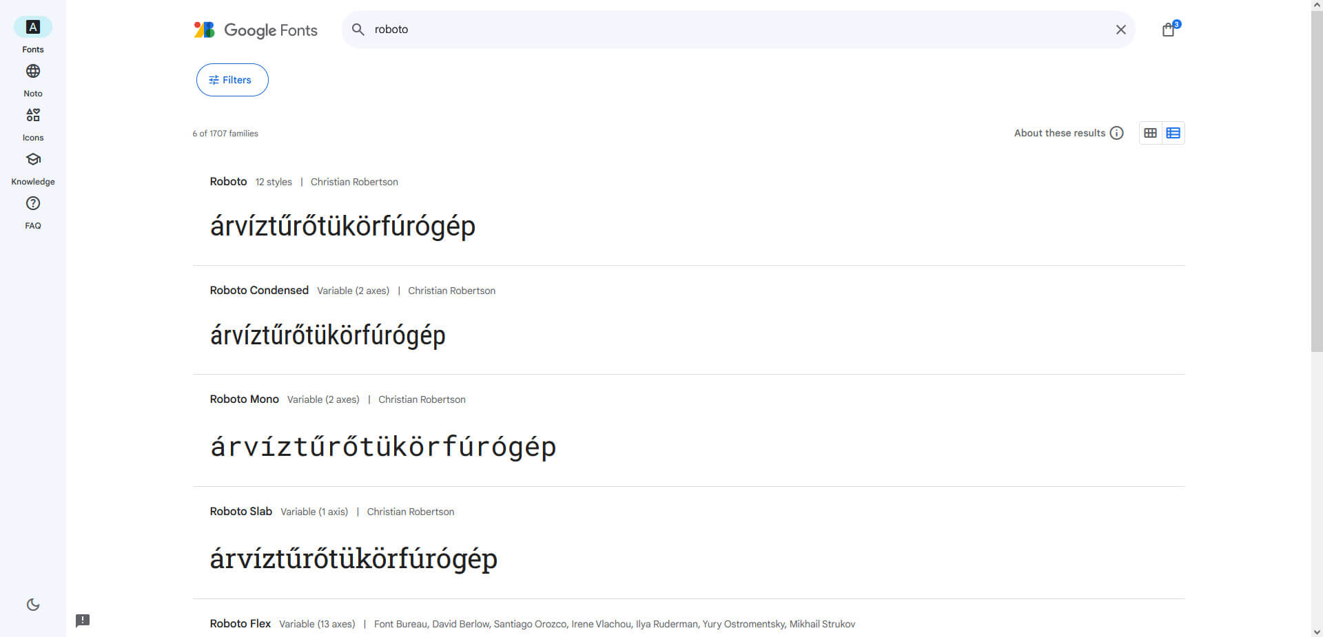
Task: Open the Fonts section in sidebar
Action: pos(33,28)
